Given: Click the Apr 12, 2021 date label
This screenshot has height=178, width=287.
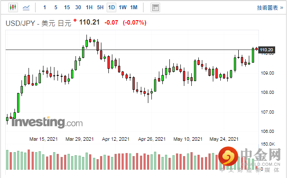Looking at the screenshot, I should [116, 139].
